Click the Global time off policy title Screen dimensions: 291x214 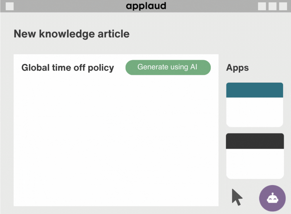[x=68, y=68]
